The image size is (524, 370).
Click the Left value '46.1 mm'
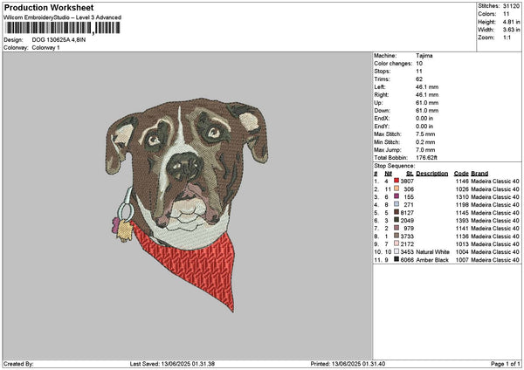(427, 87)
